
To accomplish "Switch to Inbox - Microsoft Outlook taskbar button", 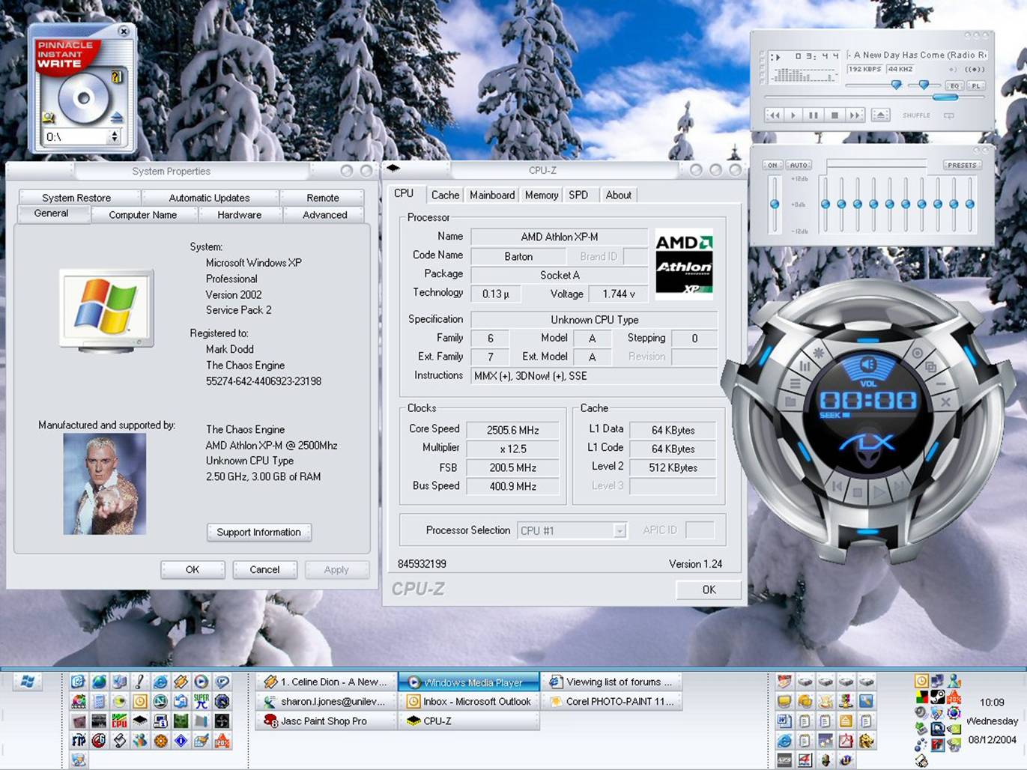I will [x=469, y=701].
